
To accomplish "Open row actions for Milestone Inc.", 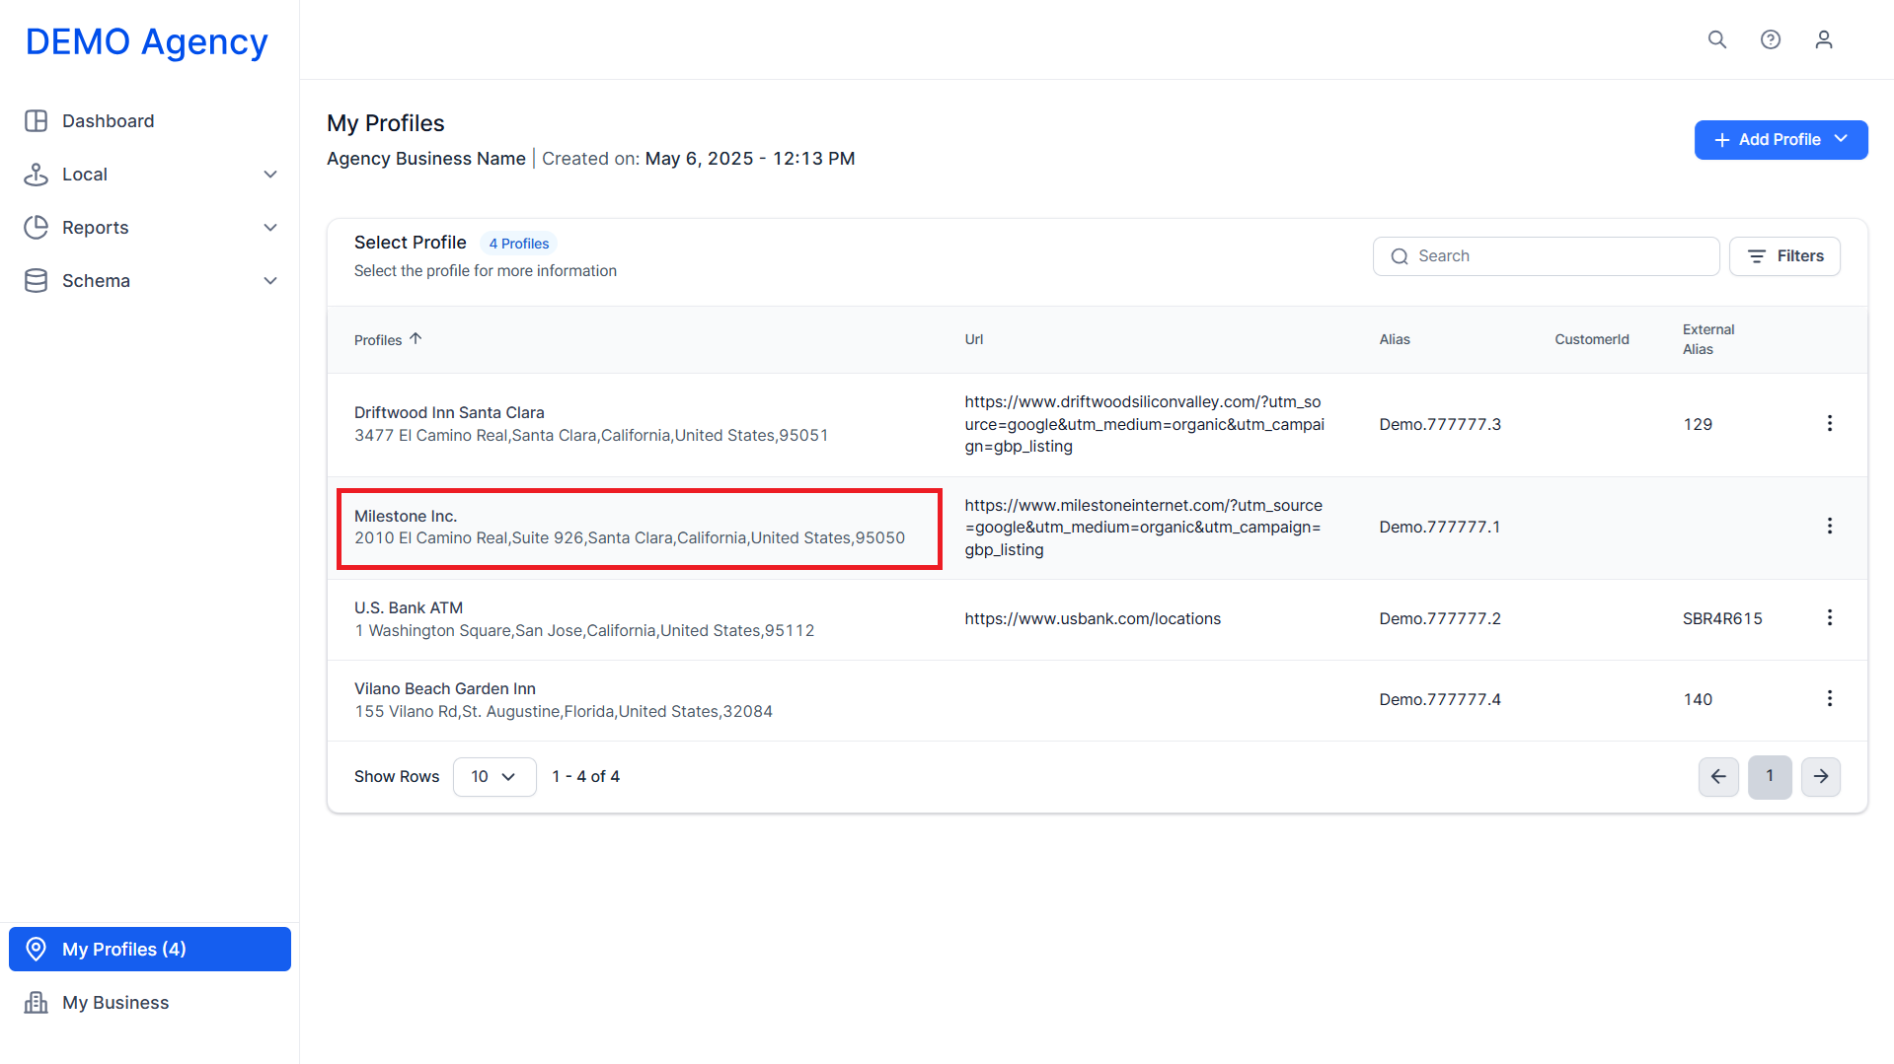I will 1830,527.
